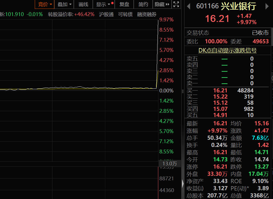Viewport: 273px width, 199px height.
Task: Click the 13.0万 volume axis label
Action: click(170, 163)
